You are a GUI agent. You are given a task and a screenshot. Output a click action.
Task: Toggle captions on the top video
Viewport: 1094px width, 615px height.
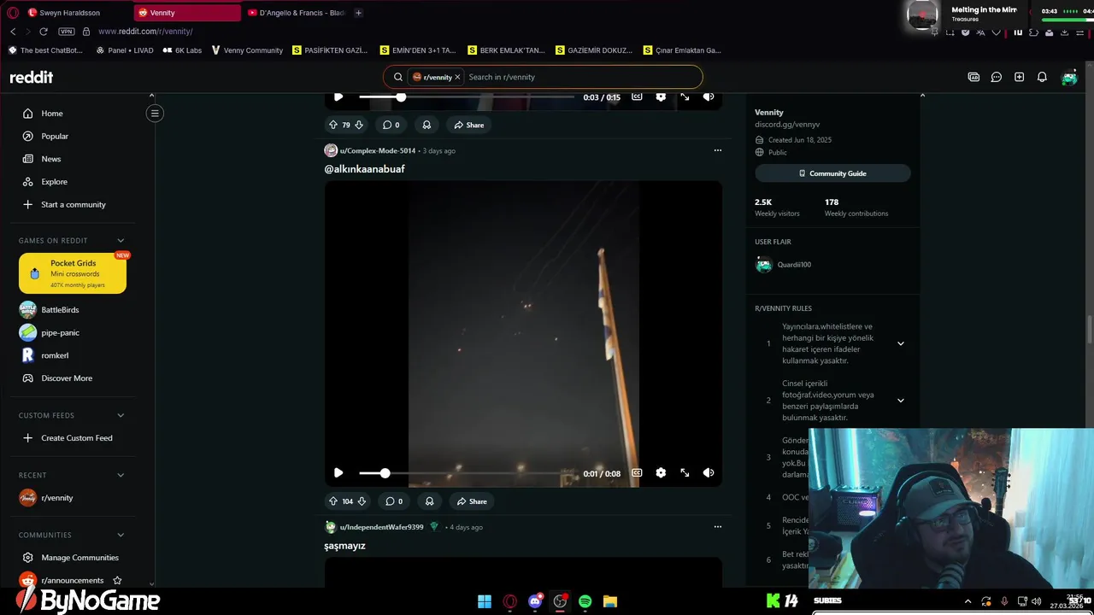click(637, 97)
